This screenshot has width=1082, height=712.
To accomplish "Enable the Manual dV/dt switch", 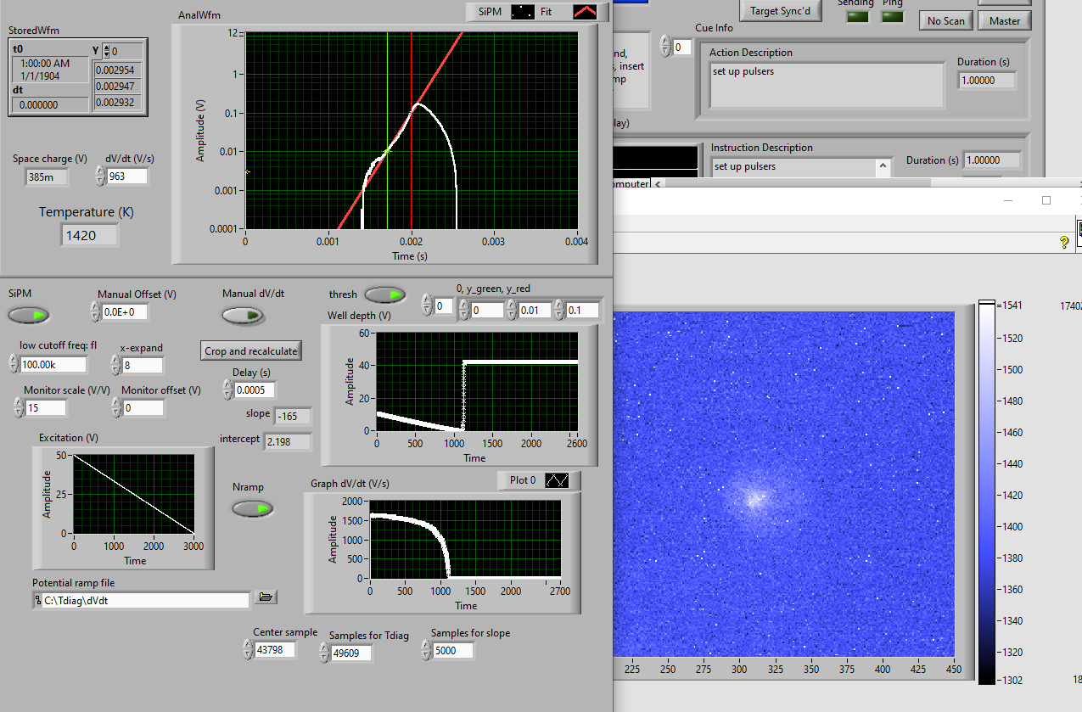I will 243,316.
